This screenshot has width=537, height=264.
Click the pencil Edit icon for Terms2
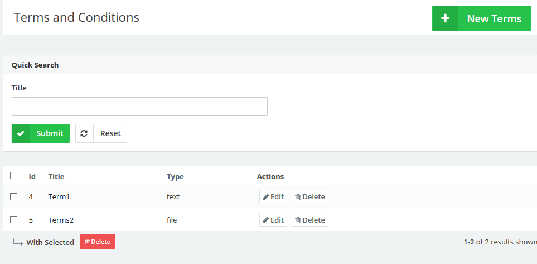266,220
